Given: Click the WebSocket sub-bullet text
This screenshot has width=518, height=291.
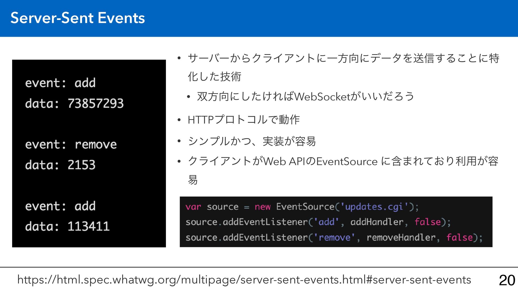Looking at the screenshot, I should [305, 96].
